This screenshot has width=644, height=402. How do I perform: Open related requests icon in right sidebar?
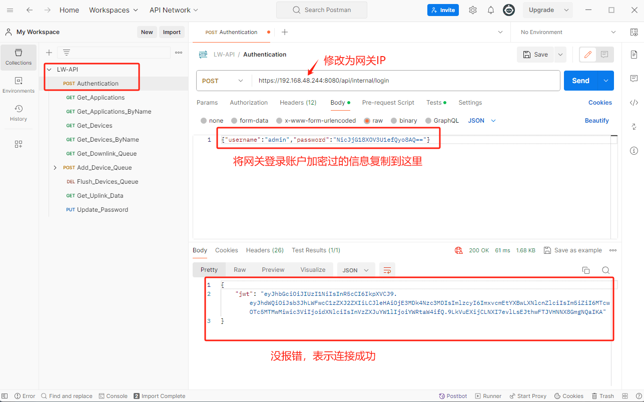[x=634, y=127]
